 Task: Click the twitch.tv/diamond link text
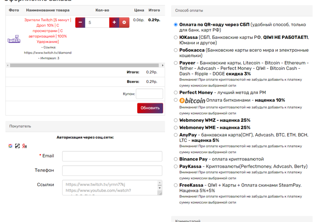tap(48, 53)
